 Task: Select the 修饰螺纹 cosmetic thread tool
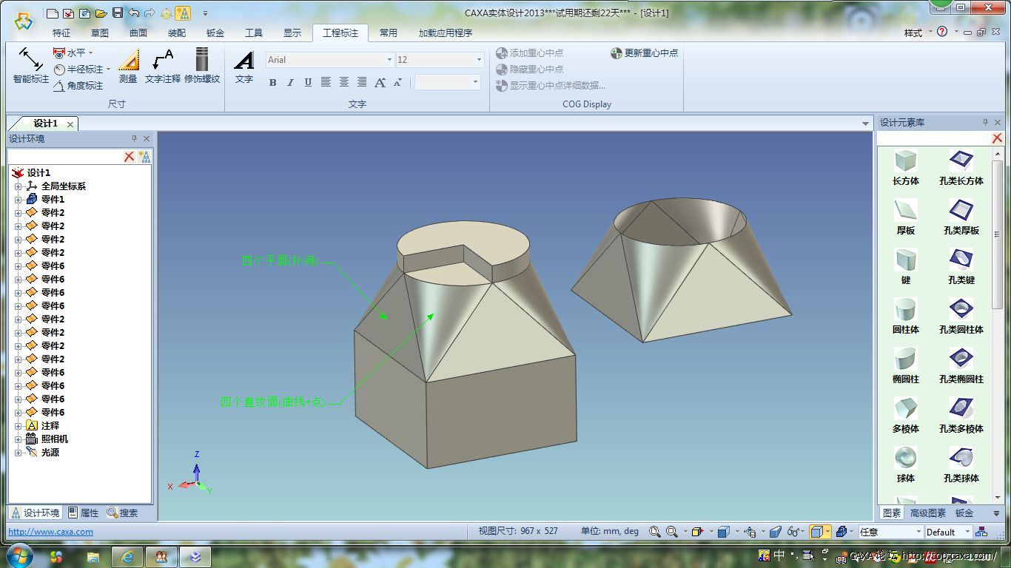pos(201,64)
